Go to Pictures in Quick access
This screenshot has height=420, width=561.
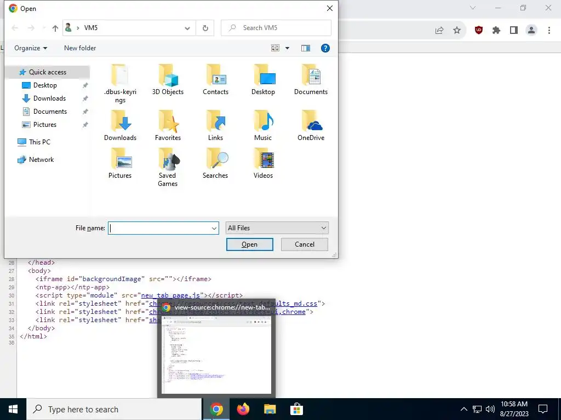(45, 125)
